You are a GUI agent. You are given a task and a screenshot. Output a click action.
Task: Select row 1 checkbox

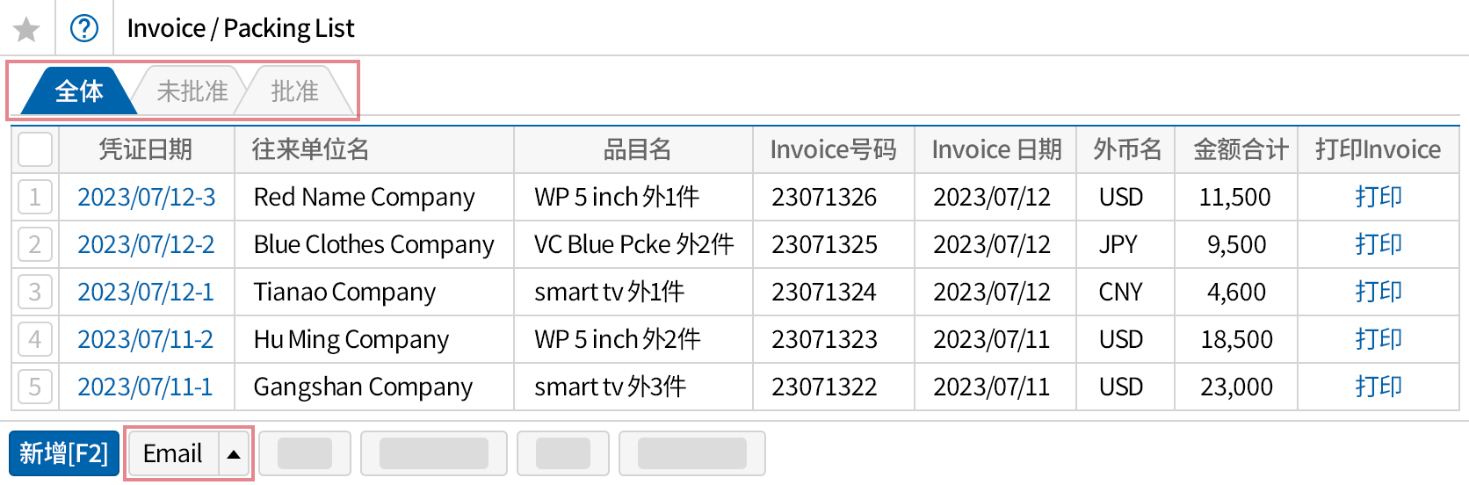point(35,197)
